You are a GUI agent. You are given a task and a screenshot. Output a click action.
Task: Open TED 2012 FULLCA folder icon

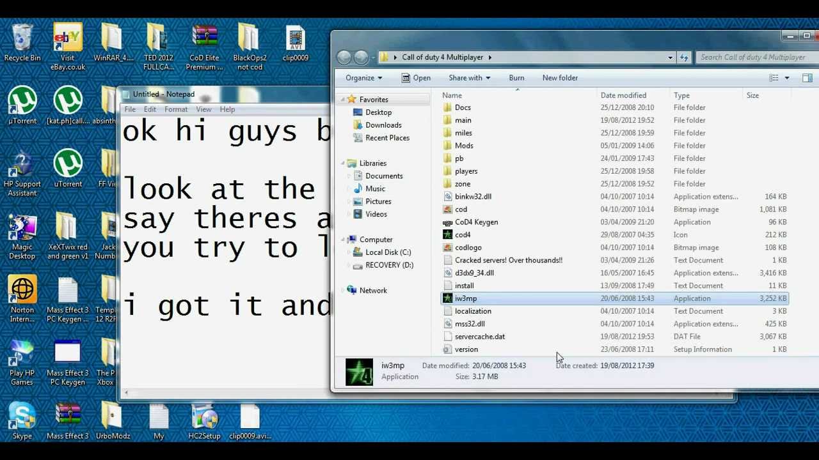point(159,47)
